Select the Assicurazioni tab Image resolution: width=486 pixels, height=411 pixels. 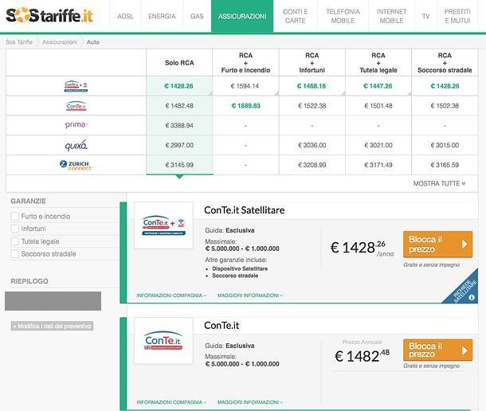point(242,16)
